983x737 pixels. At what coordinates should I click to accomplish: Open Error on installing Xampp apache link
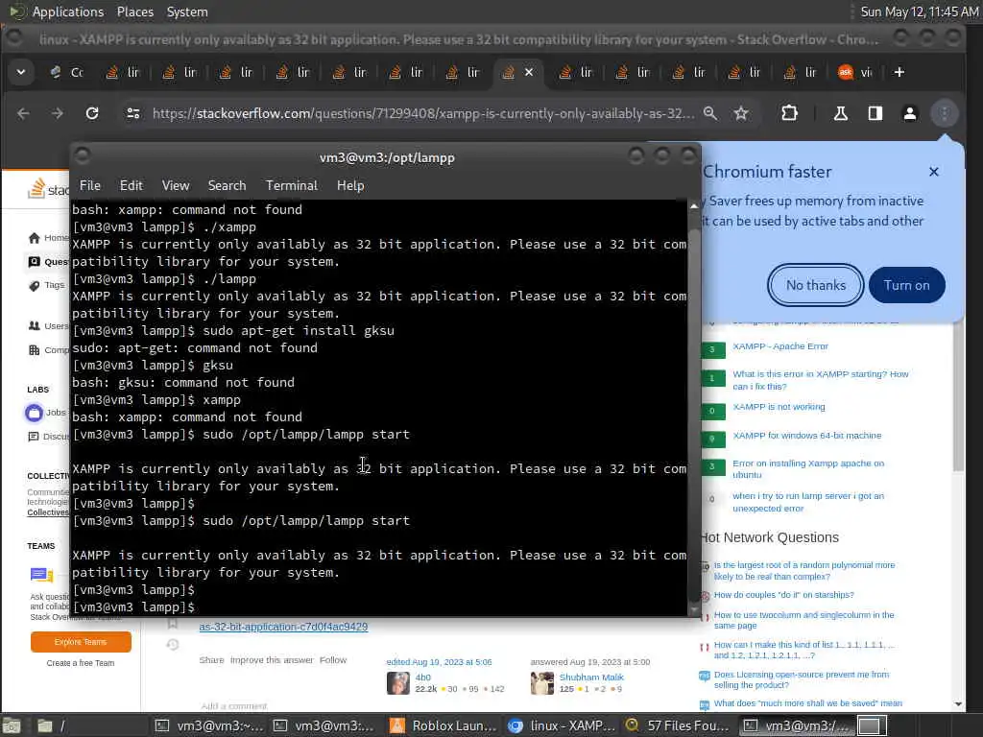(808, 468)
